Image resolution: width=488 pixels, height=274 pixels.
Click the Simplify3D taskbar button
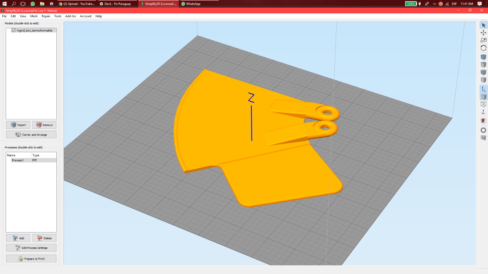coord(159,4)
